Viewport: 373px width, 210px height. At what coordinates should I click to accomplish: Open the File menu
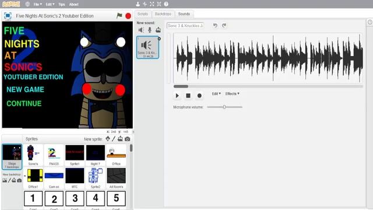coord(37,4)
